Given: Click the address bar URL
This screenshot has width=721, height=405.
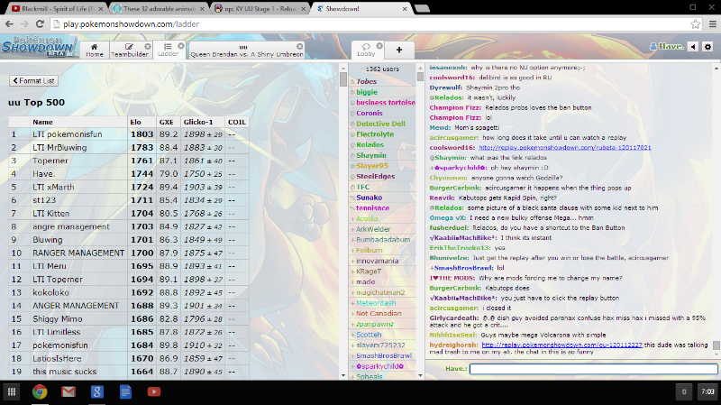Looking at the screenshot, I should [x=131, y=24].
